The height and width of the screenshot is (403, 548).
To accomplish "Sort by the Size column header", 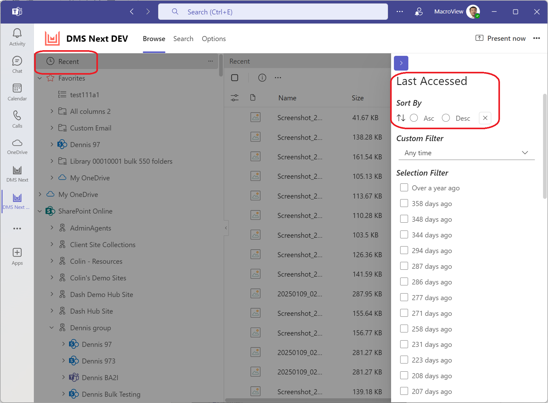I will pos(357,98).
